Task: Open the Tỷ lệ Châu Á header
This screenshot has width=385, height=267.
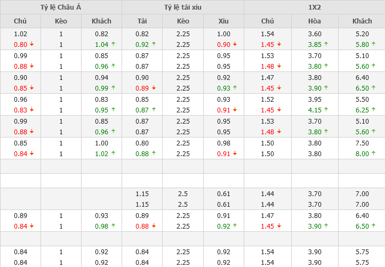Action: click(x=61, y=7)
